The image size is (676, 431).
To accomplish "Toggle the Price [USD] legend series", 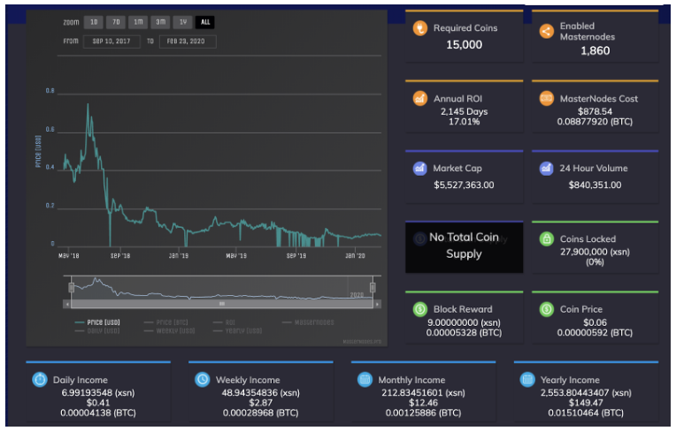I will (97, 322).
